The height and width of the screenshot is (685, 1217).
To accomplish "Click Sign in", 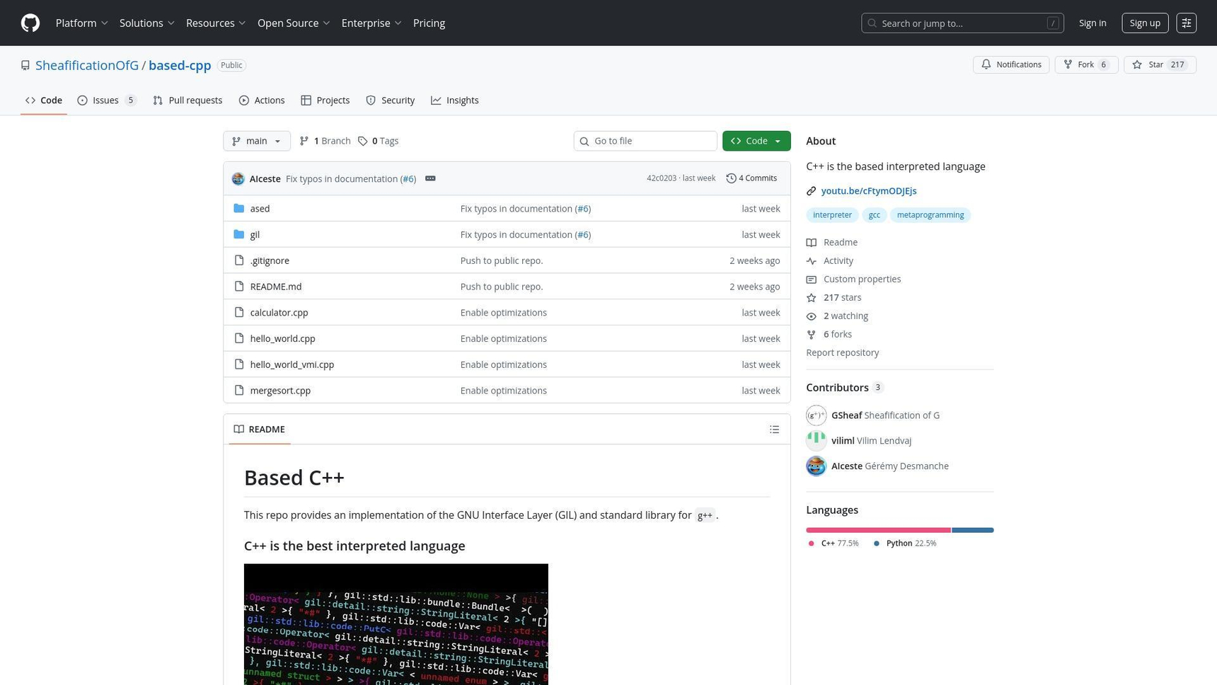I will pyautogui.click(x=1092, y=23).
